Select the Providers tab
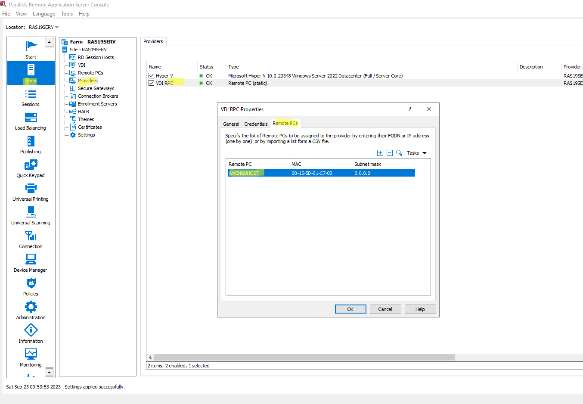The image size is (583, 404). [x=153, y=42]
